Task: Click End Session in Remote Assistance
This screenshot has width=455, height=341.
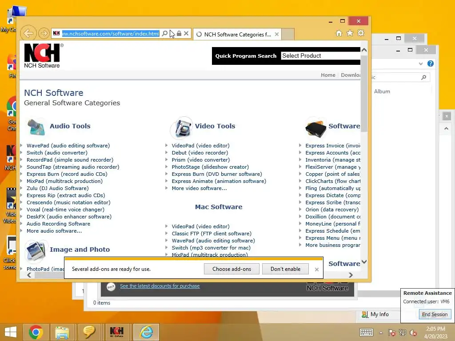Action: [x=435, y=314]
